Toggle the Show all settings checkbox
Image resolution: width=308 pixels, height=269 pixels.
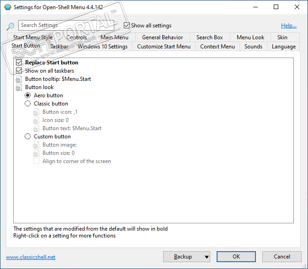point(127,26)
